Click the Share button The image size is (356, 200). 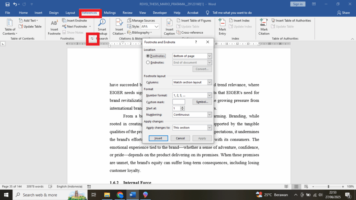point(343,13)
